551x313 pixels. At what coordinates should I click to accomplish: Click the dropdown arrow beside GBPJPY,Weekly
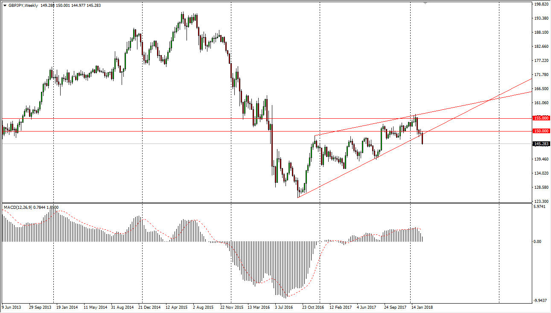(x=5, y=6)
